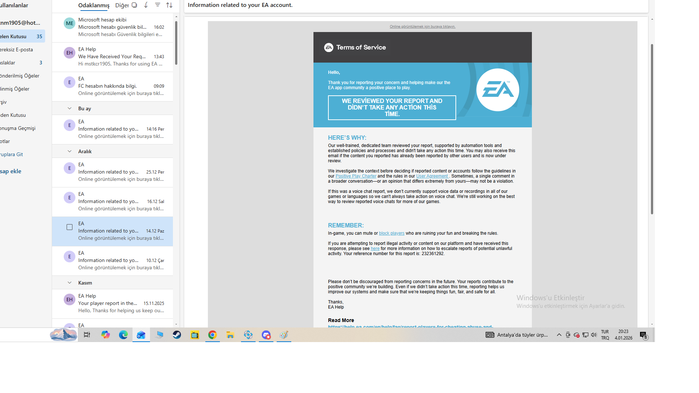The image size is (699, 393).
Task: Click the EA Help sender avatar at 13:43
Action: [69, 53]
